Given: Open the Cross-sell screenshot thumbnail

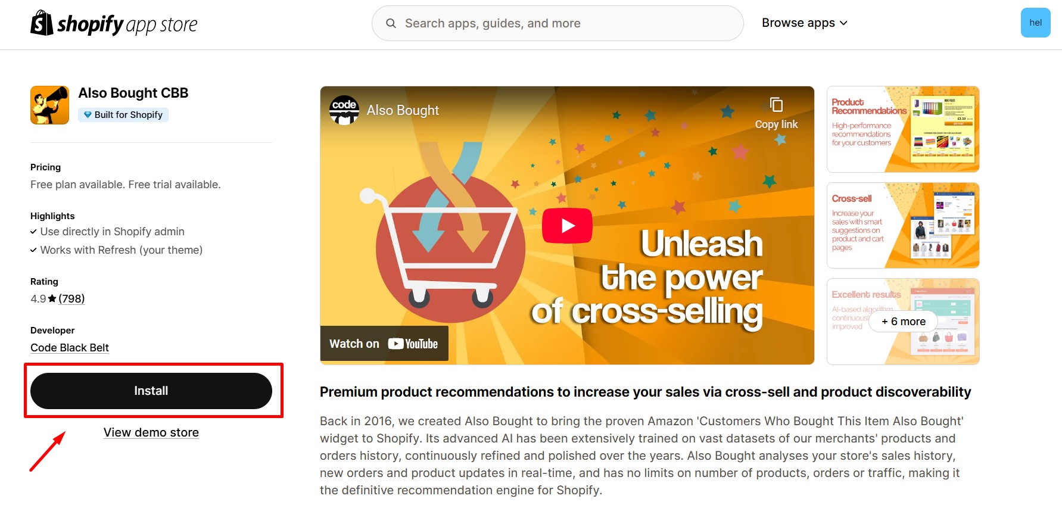Looking at the screenshot, I should tap(902, 225).
